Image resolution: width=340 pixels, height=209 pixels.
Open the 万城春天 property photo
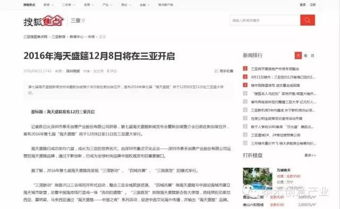258,179
